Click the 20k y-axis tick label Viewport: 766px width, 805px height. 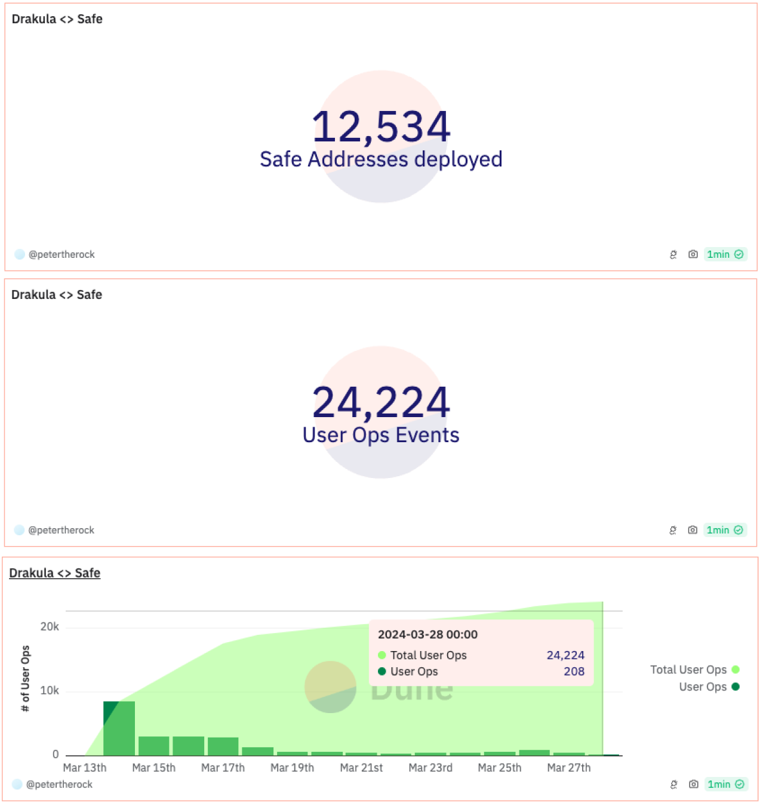pos(50,627)
